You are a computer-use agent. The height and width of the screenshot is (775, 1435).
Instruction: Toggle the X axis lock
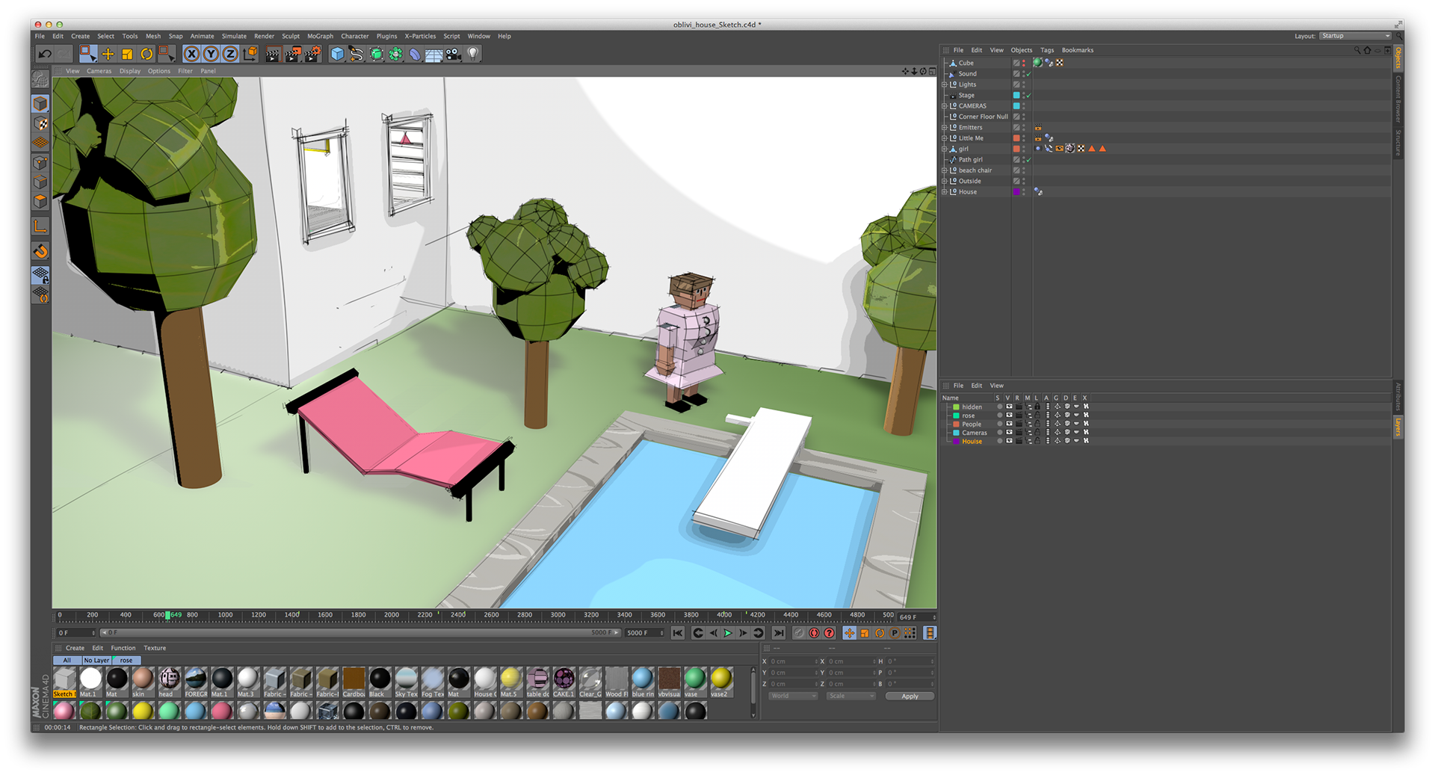(x=192, y=54)
